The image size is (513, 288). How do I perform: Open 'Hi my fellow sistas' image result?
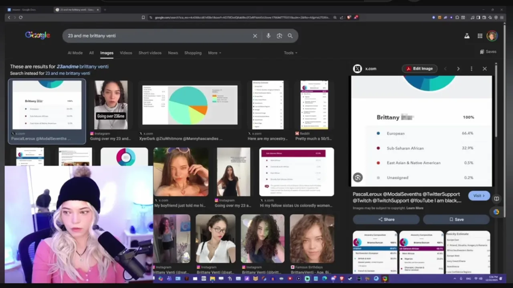tap(297, 172)
